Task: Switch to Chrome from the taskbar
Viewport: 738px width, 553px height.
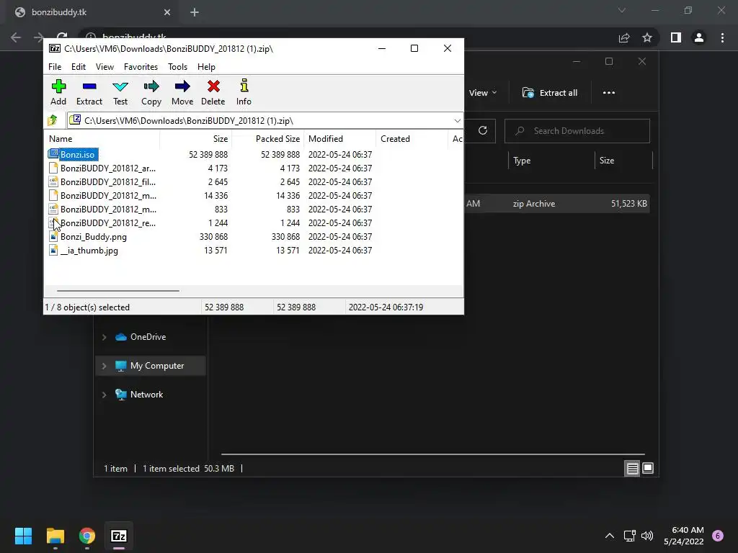Action: (87, 536)
